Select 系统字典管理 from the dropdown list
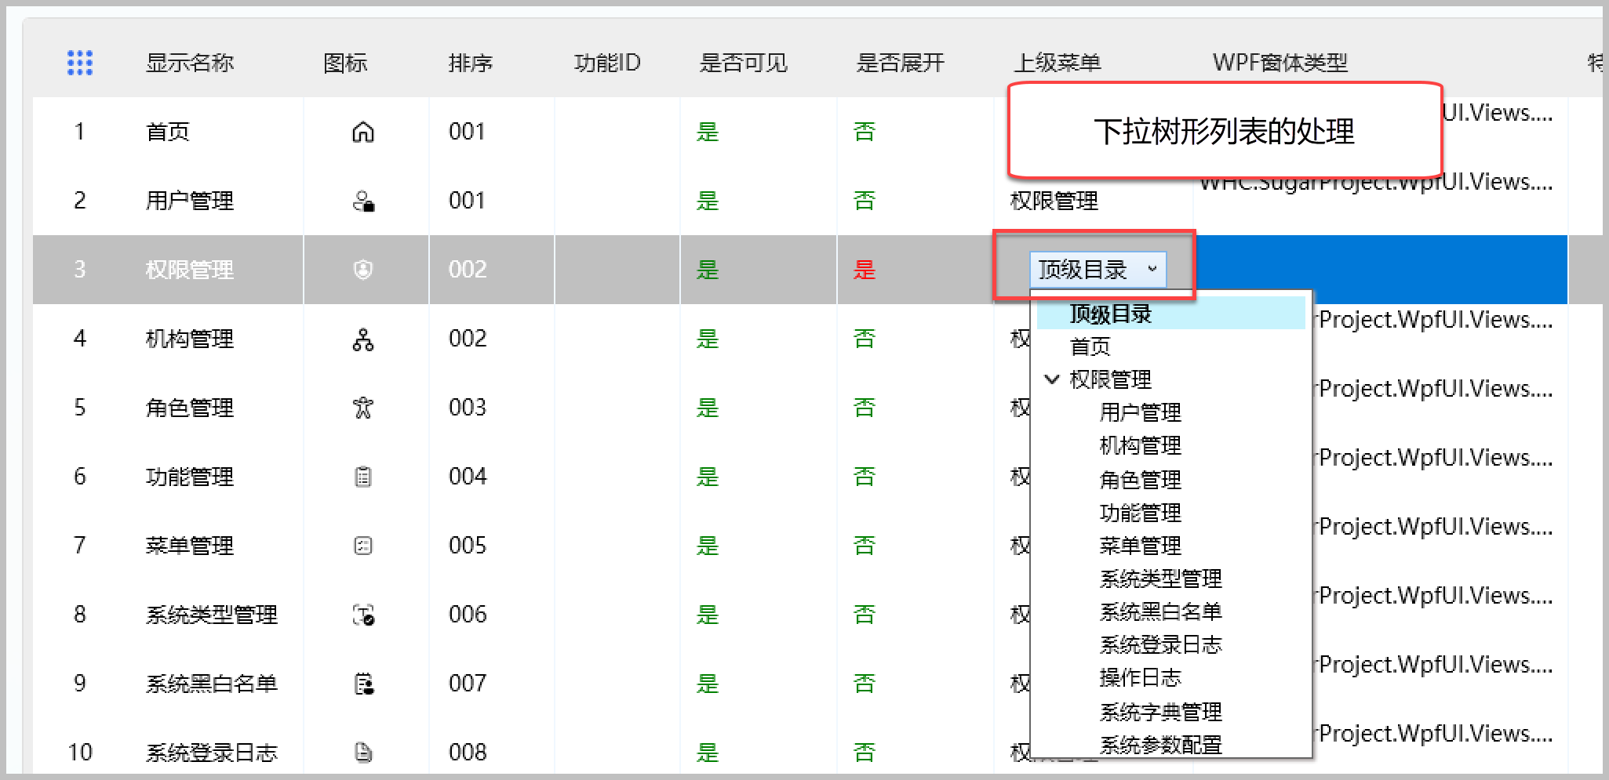 pyautogui.click(x=1159, y=711)
